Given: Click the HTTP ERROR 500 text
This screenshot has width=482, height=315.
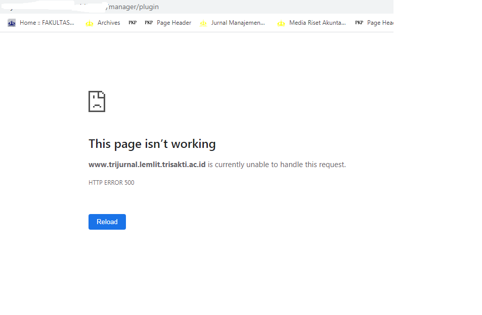Looking at the screenshot, I should tap(111, 183).
